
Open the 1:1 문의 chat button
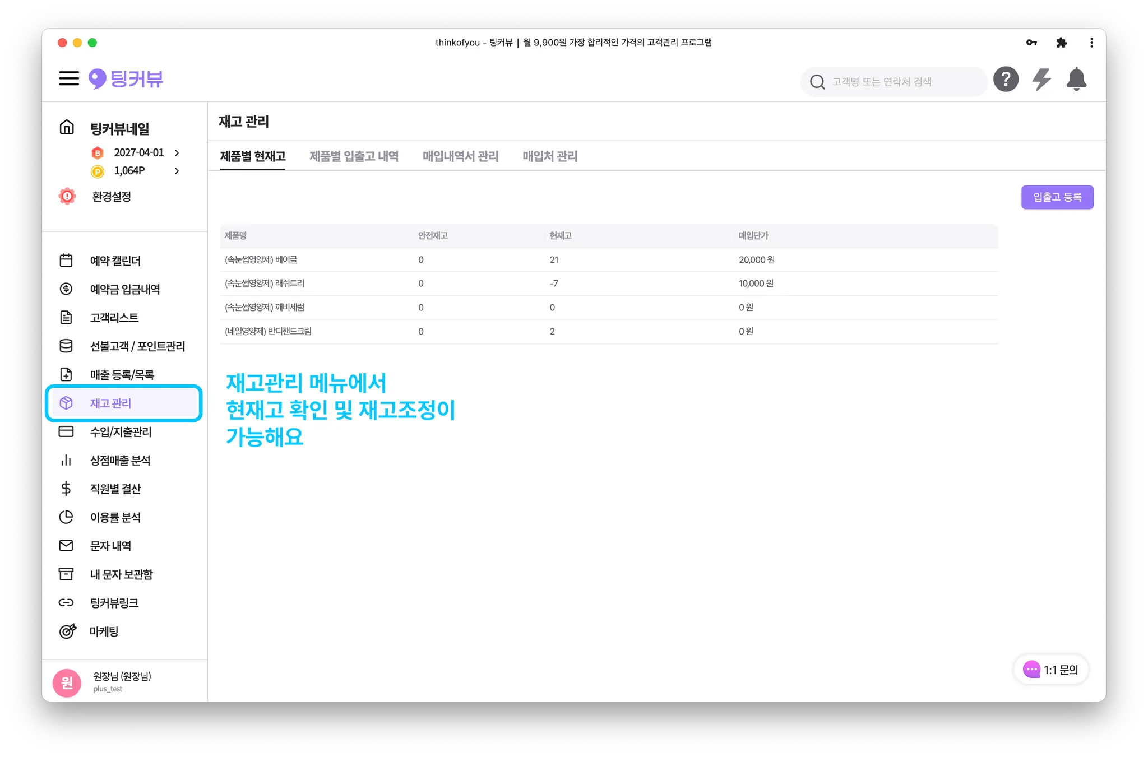1051,670
